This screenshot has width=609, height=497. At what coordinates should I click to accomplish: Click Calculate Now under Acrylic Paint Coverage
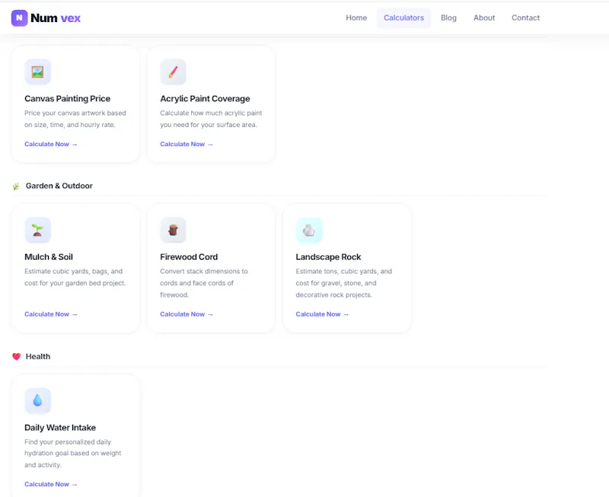[187, 144]
